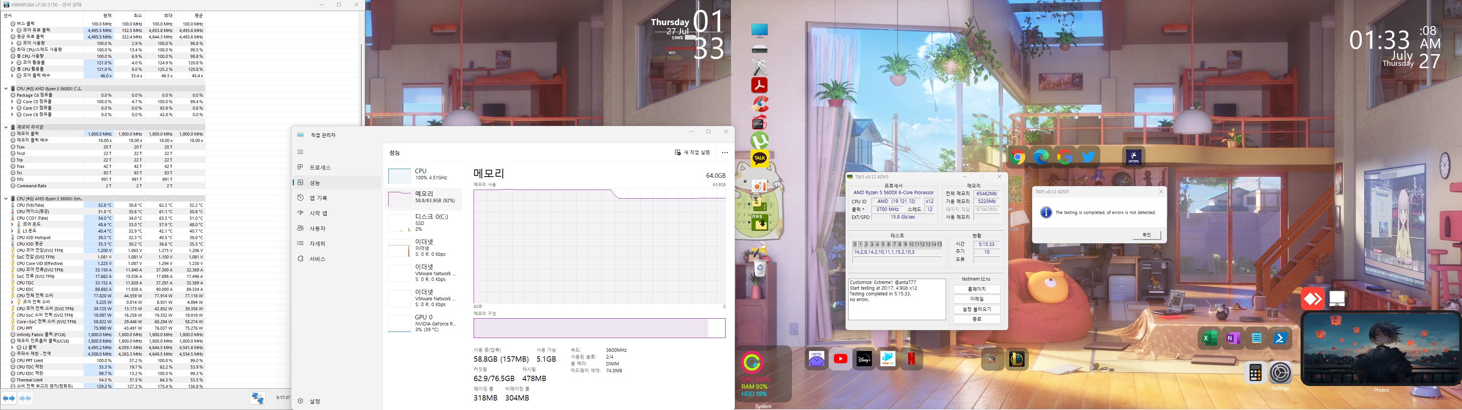Viewport: 1462px width, 410px height.
Task: Click TM5 홈페이지 button
Action: (977, 289)
